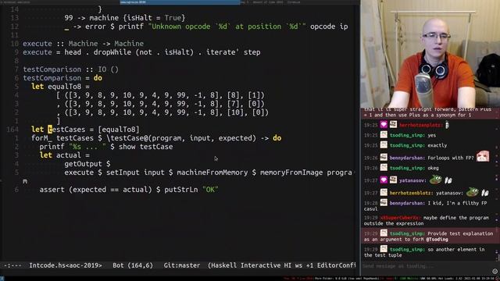
Task: Open herrhotzenblotz's profile from the 19:25 message
Action: click(x=420, y=125)
